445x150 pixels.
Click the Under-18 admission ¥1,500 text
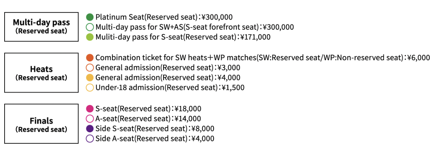(x=170, y=87)
